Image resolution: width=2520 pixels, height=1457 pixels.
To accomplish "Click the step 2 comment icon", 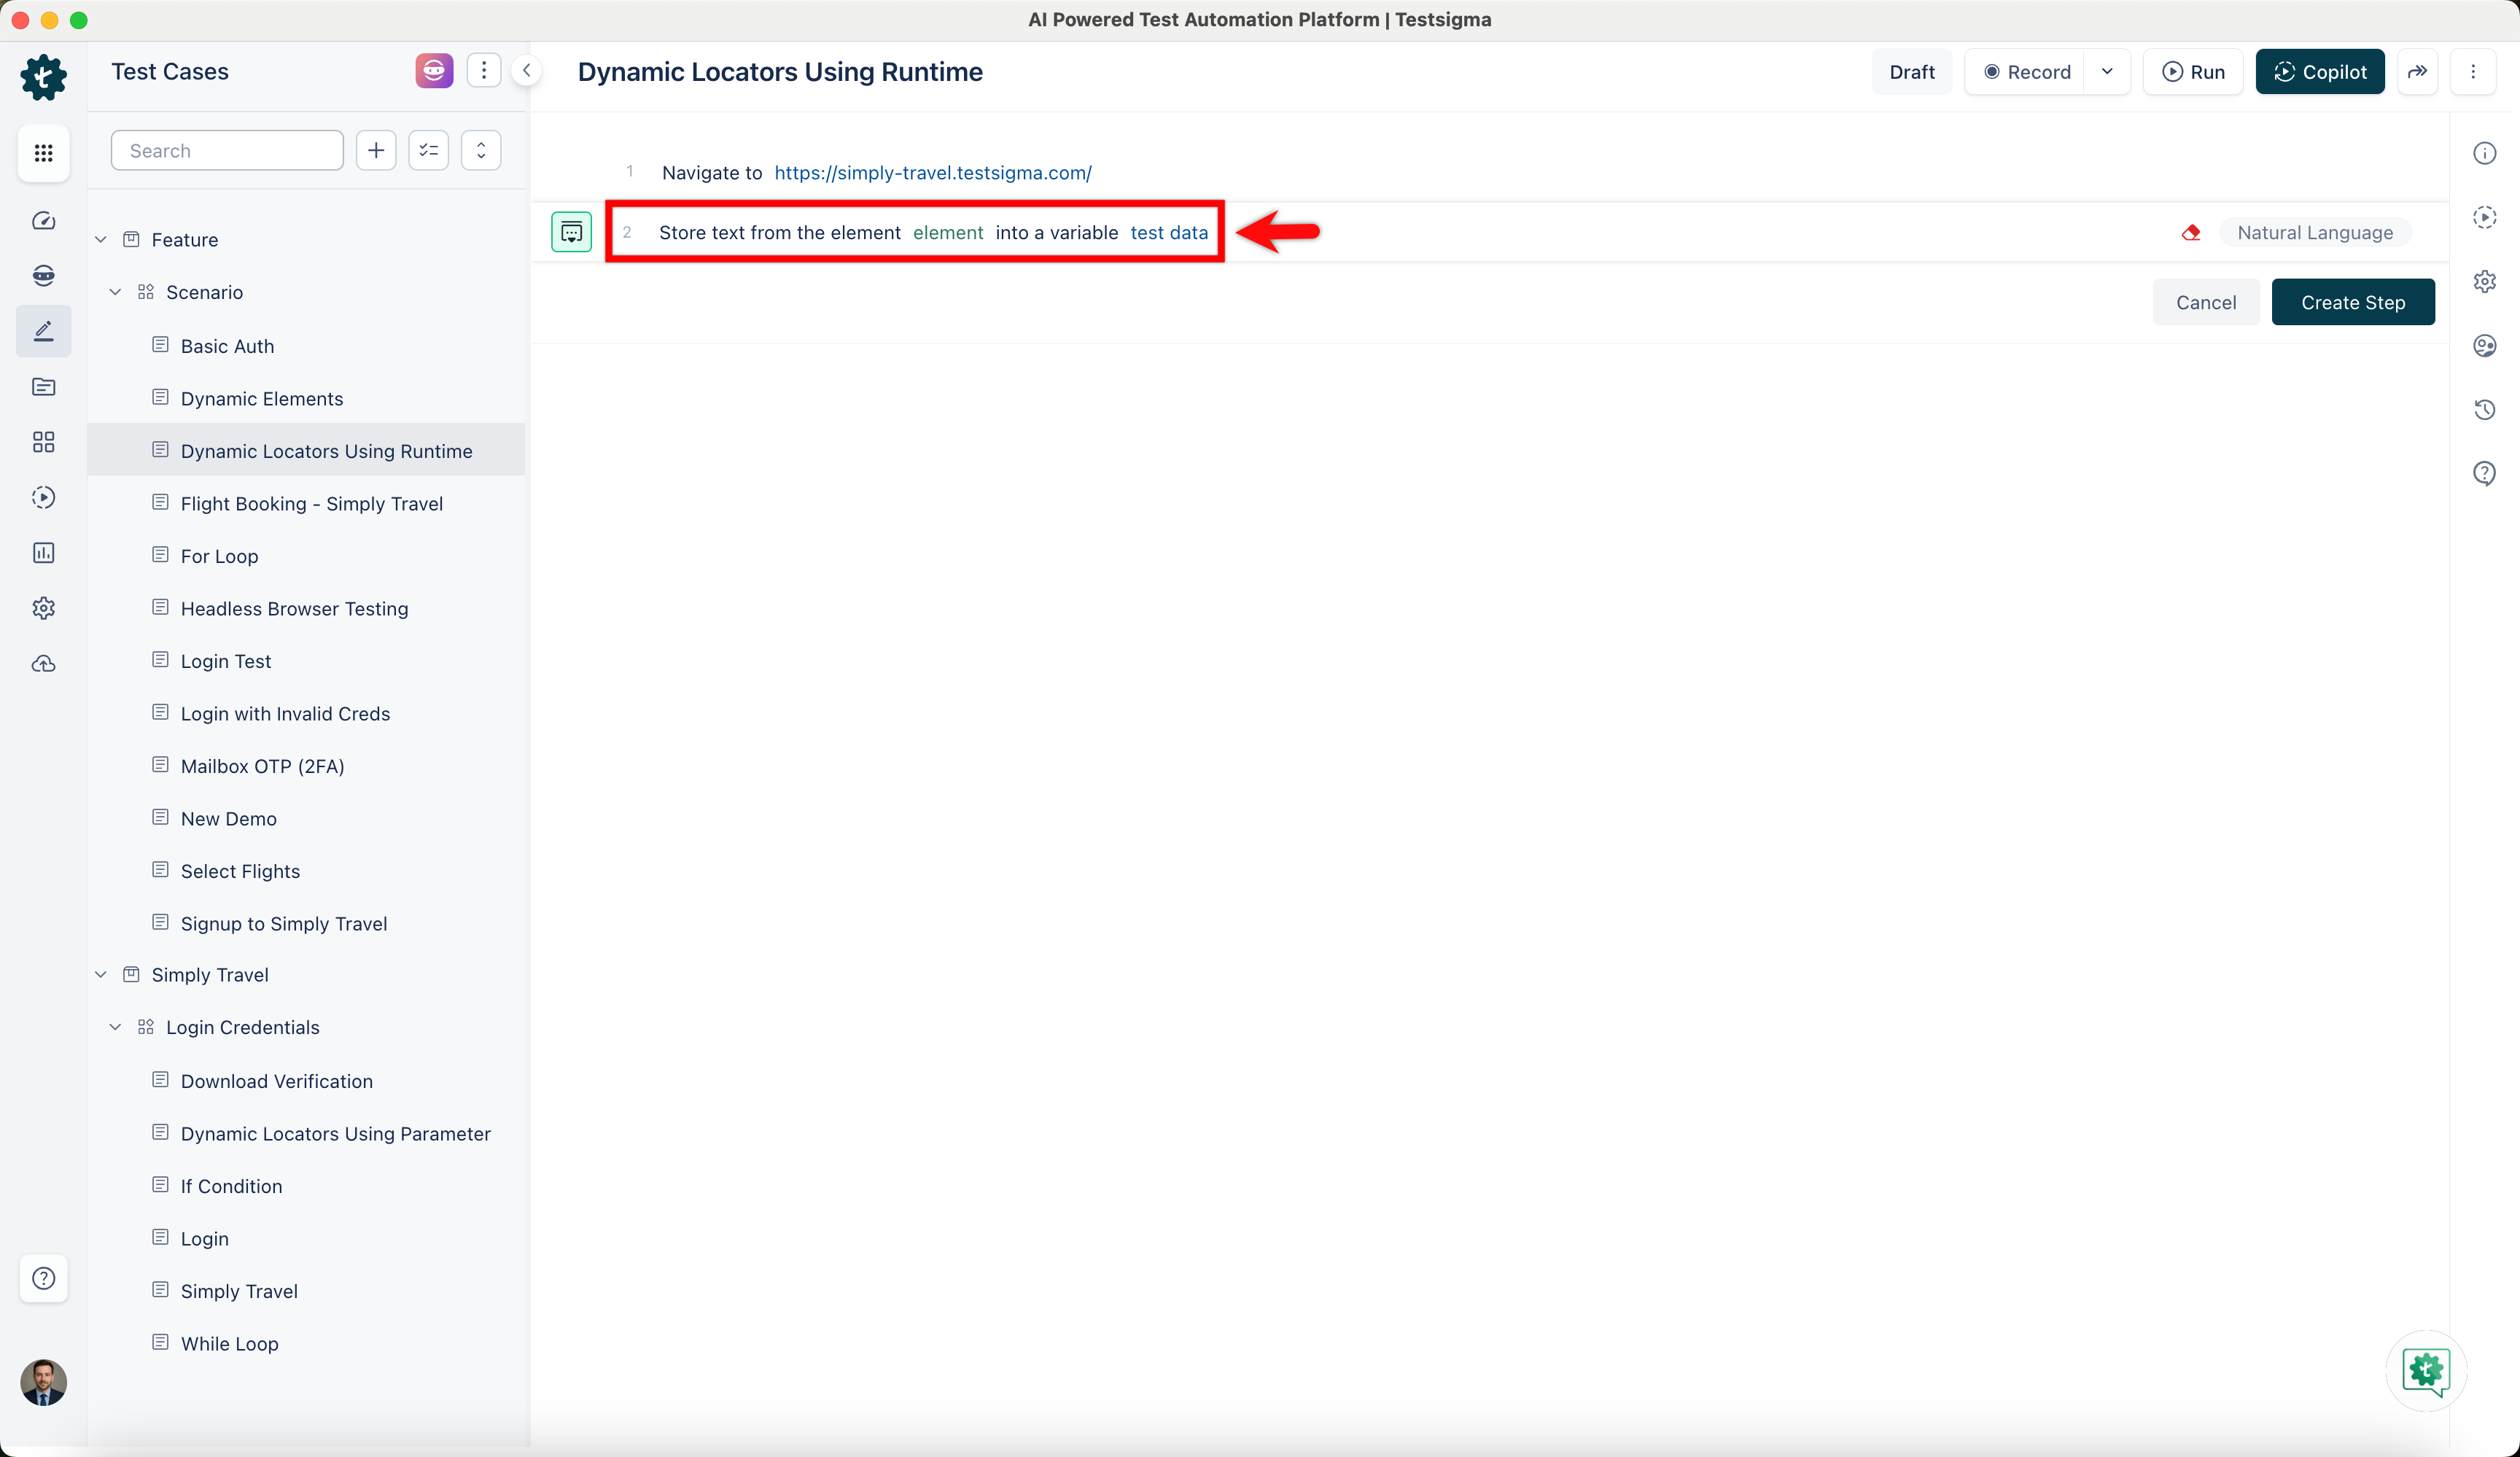I will pos(571,232).
